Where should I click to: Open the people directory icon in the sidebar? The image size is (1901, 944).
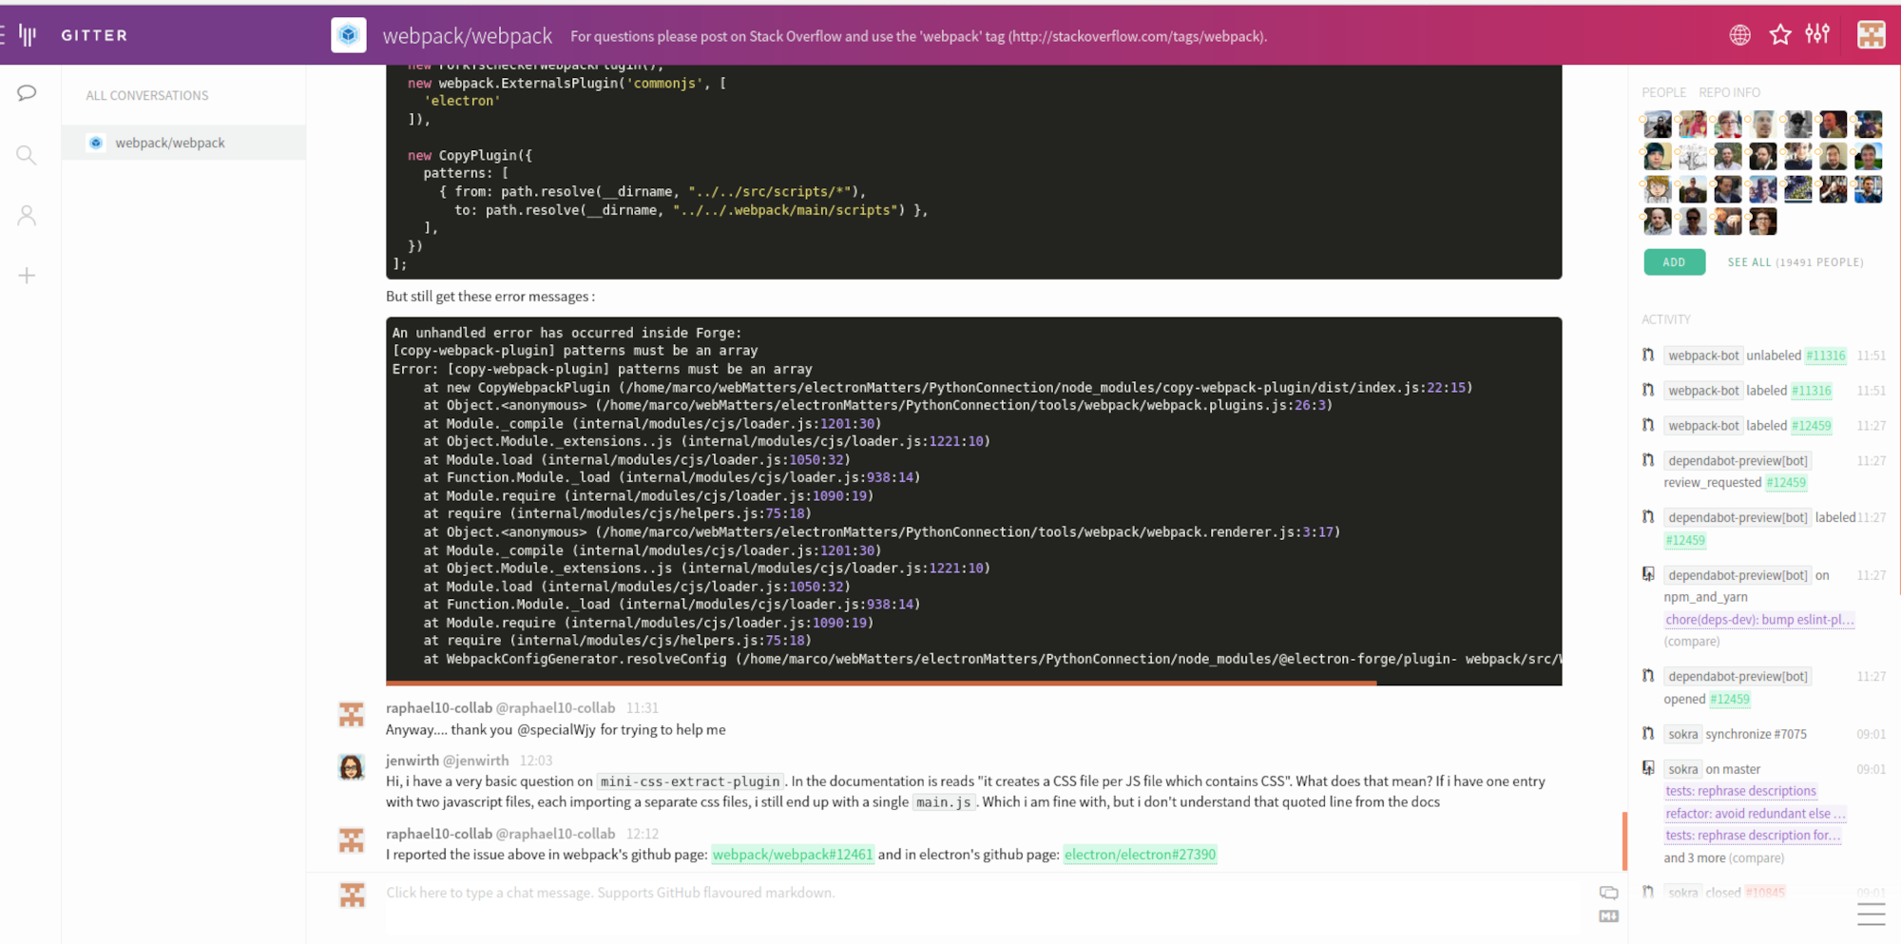click(27, 215)
